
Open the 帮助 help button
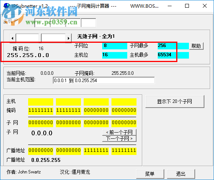[x=196, y=46]
